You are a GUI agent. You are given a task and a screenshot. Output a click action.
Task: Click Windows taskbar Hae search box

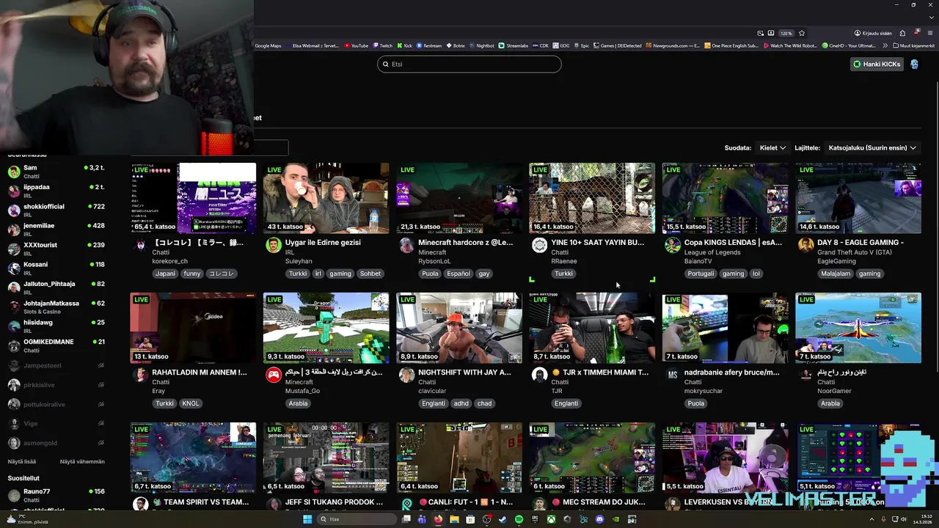click(x=357, y=519)
